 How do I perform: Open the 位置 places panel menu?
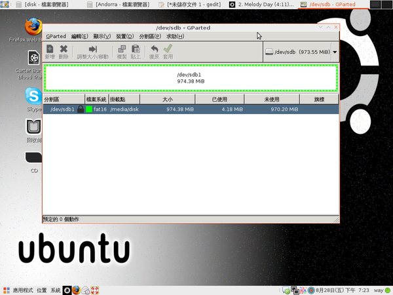42,290
